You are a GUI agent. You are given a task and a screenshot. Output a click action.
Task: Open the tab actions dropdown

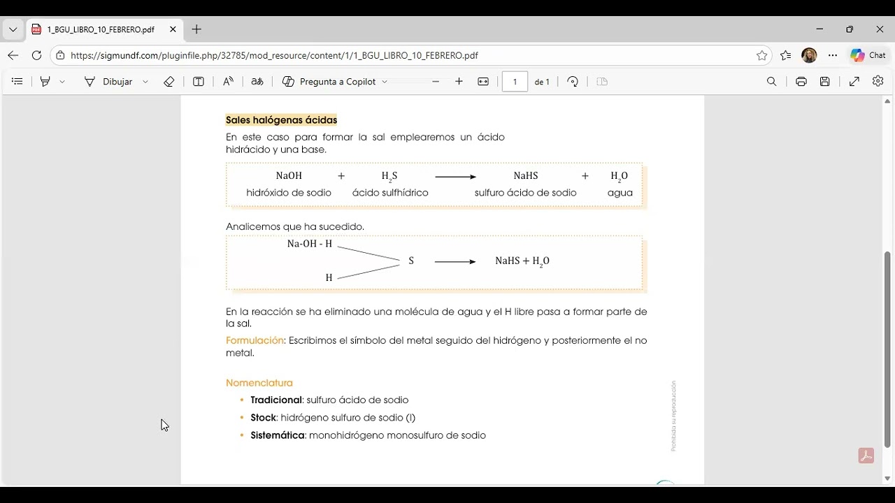coord(13,29)
